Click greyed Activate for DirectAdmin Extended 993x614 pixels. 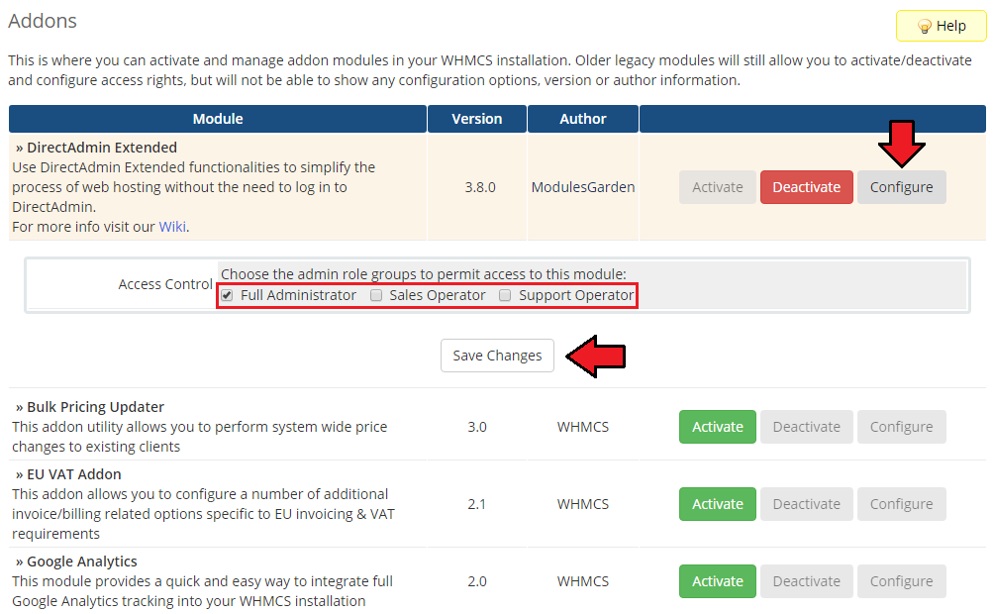pyautogui.click(x=718, y=187)
